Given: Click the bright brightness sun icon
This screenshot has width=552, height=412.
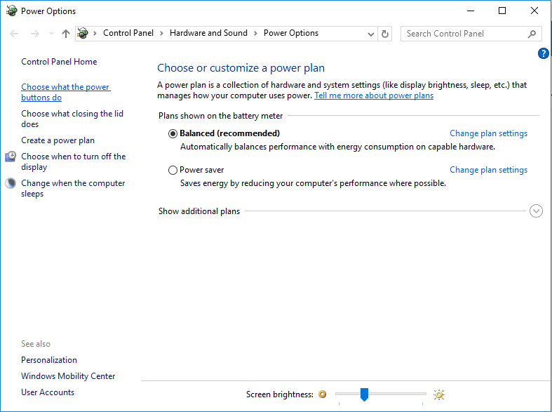Looking at the screenshot, I should 439,394.
